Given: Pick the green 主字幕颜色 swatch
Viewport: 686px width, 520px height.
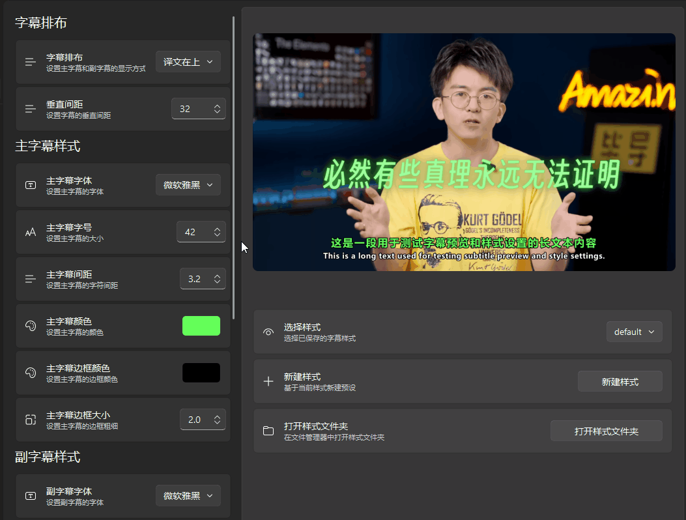Looking at the screenshot, I should pos(201,326).
